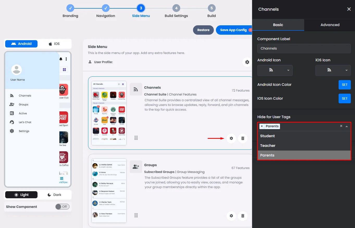
Task: Go to the Build Settings step
Action: point(176,12)
